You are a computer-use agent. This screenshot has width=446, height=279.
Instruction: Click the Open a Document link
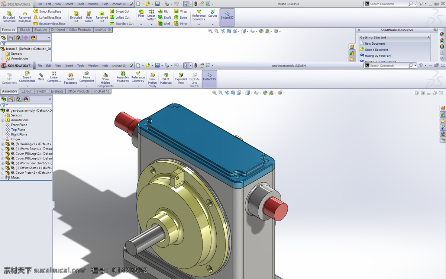pos(376,50)
